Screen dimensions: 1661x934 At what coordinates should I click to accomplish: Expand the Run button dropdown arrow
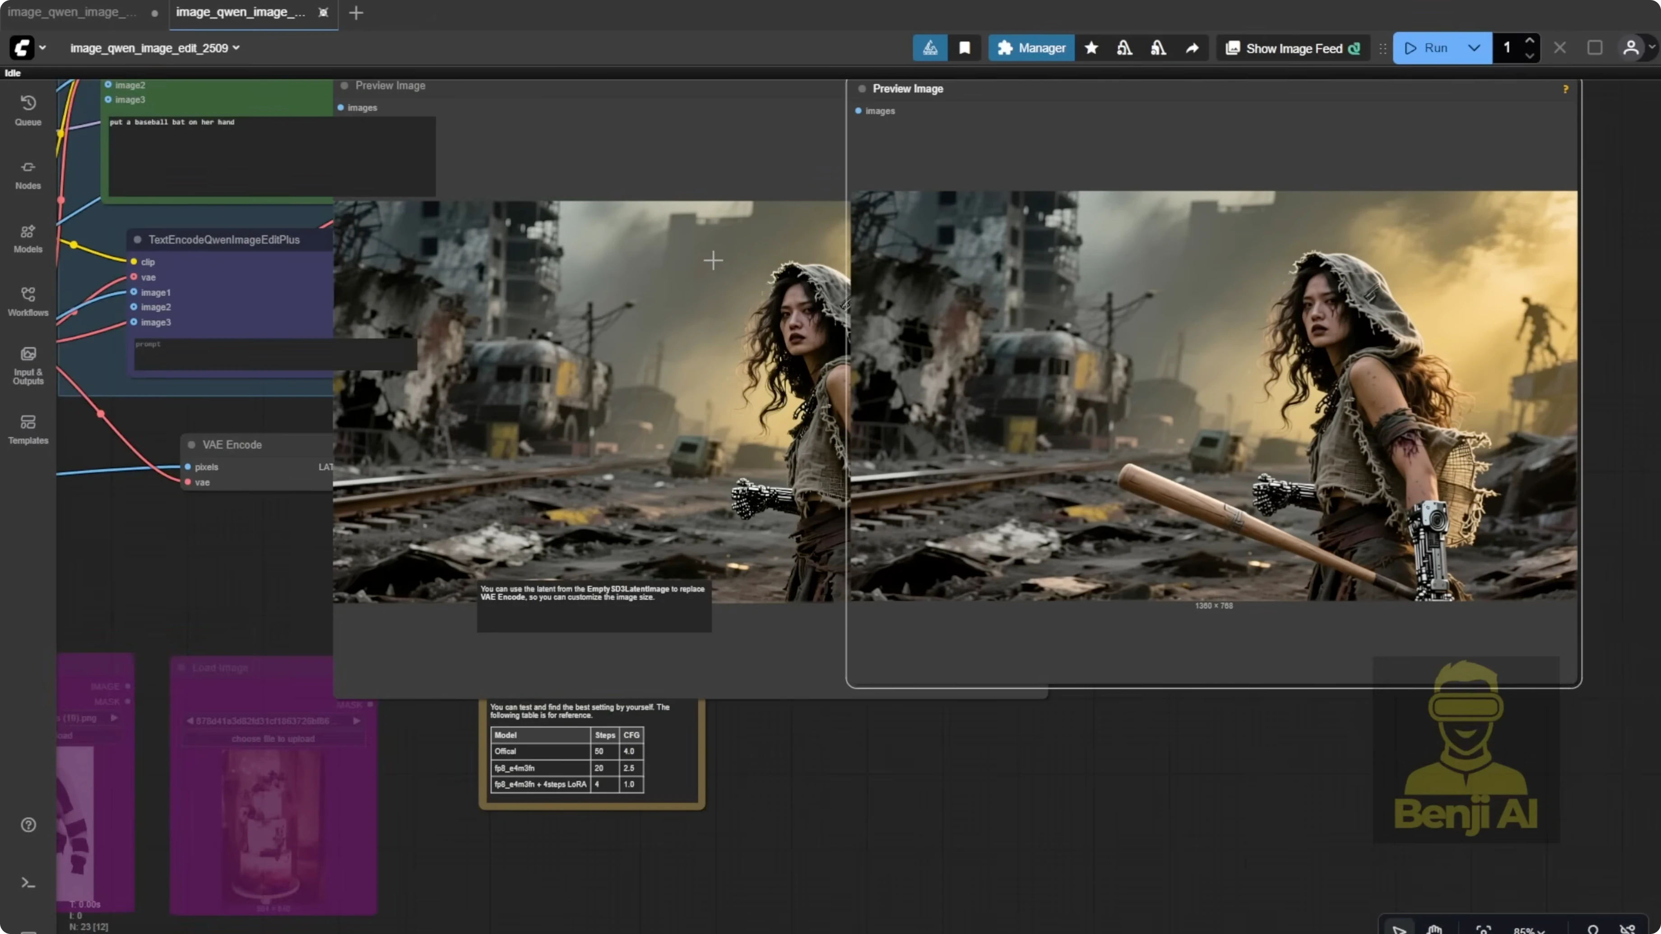pyautogui.click(x=1474, y=48)
